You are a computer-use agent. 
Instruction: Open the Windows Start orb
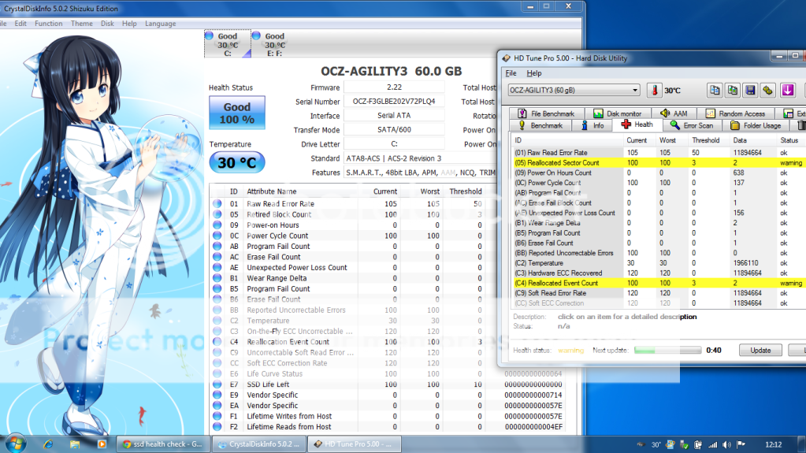pyautogui.click(x=14, y=444)
